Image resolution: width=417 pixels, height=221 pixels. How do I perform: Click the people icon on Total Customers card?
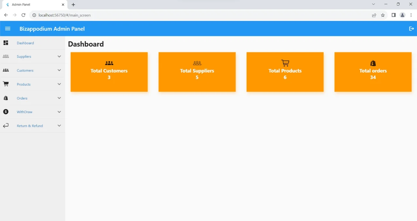(x=109, y=63)
